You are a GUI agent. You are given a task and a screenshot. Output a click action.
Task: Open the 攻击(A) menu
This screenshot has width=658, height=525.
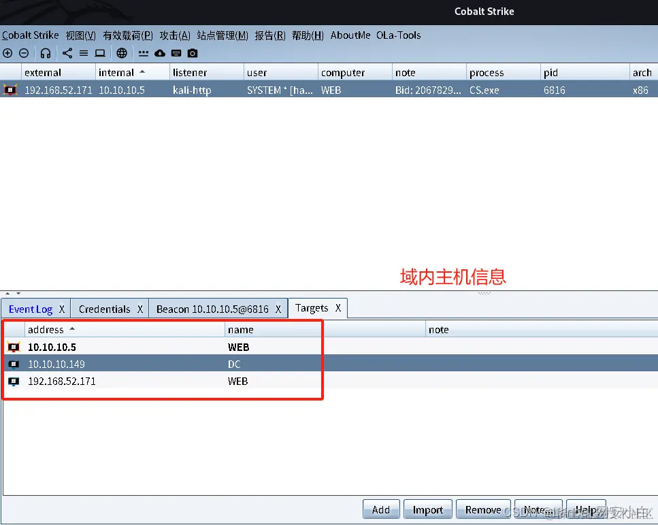pos(175,35)
